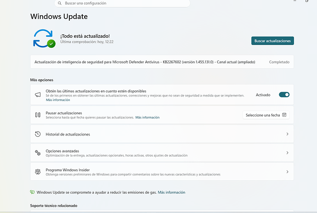
Task: Expand Opciones avanzadas chevron arrow
Action: [287, 153]
